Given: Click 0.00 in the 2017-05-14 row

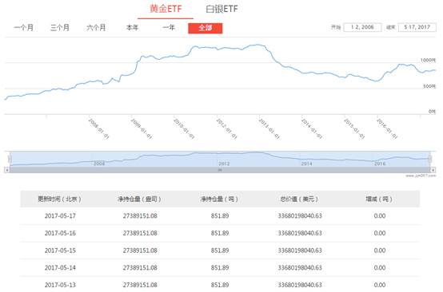Looking at the screenshot, I should pos(380,267).
